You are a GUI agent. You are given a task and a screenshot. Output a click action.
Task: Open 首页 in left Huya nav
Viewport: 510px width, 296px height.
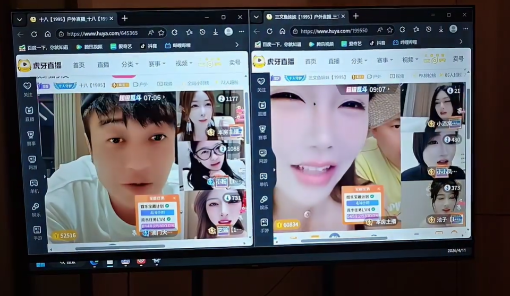(x=79, y=65)
